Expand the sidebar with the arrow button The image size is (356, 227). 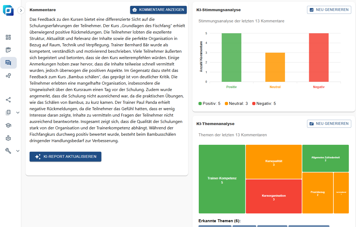click(x=21, y=10)
